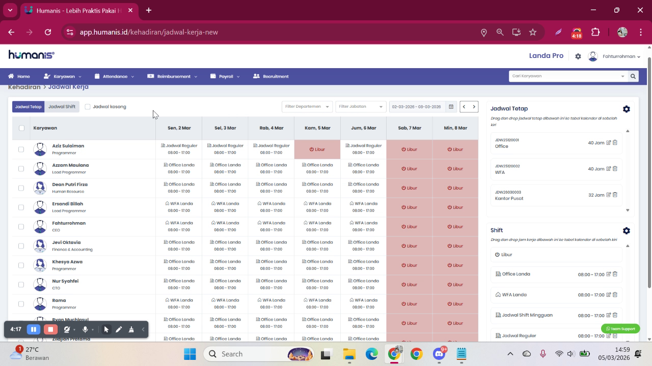Image resolution: width=652 pixels, height=366 pixels.
Task: Open Filter Jabatan dropdown
Action: click(x=361, y=107)
